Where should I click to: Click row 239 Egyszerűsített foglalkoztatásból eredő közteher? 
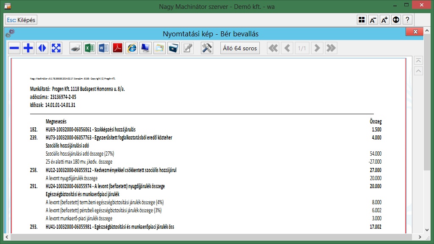point(206,137)
